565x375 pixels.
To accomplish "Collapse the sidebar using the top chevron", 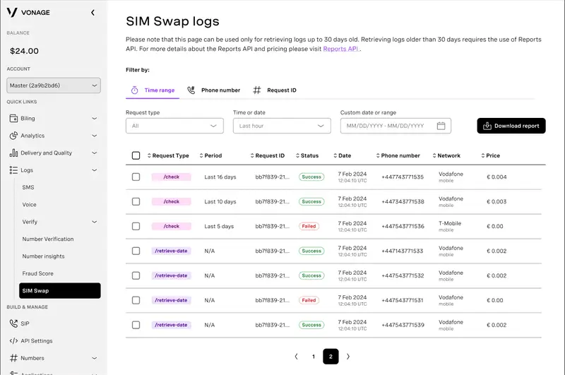I will [93, 13].
